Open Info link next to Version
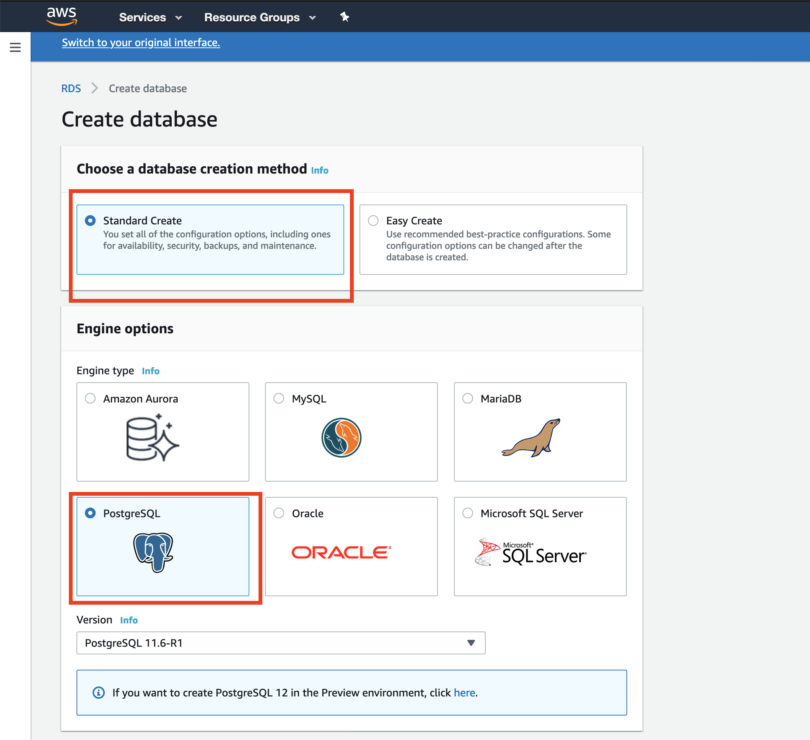810x740 pixels. tap(129, 620)
